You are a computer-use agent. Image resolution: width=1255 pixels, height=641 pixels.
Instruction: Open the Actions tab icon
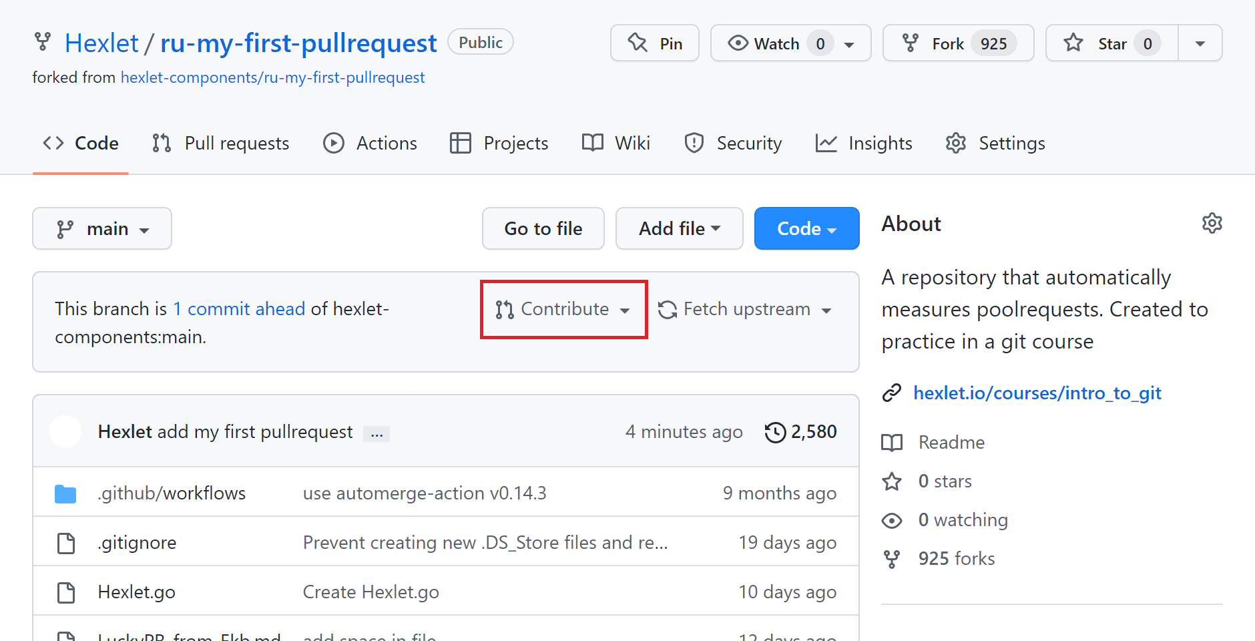[x=333, y=143]
